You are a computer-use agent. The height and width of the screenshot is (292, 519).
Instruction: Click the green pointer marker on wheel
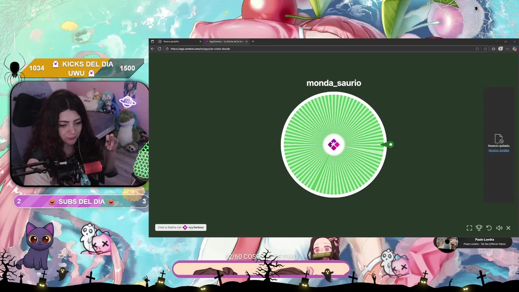[388, 144]
